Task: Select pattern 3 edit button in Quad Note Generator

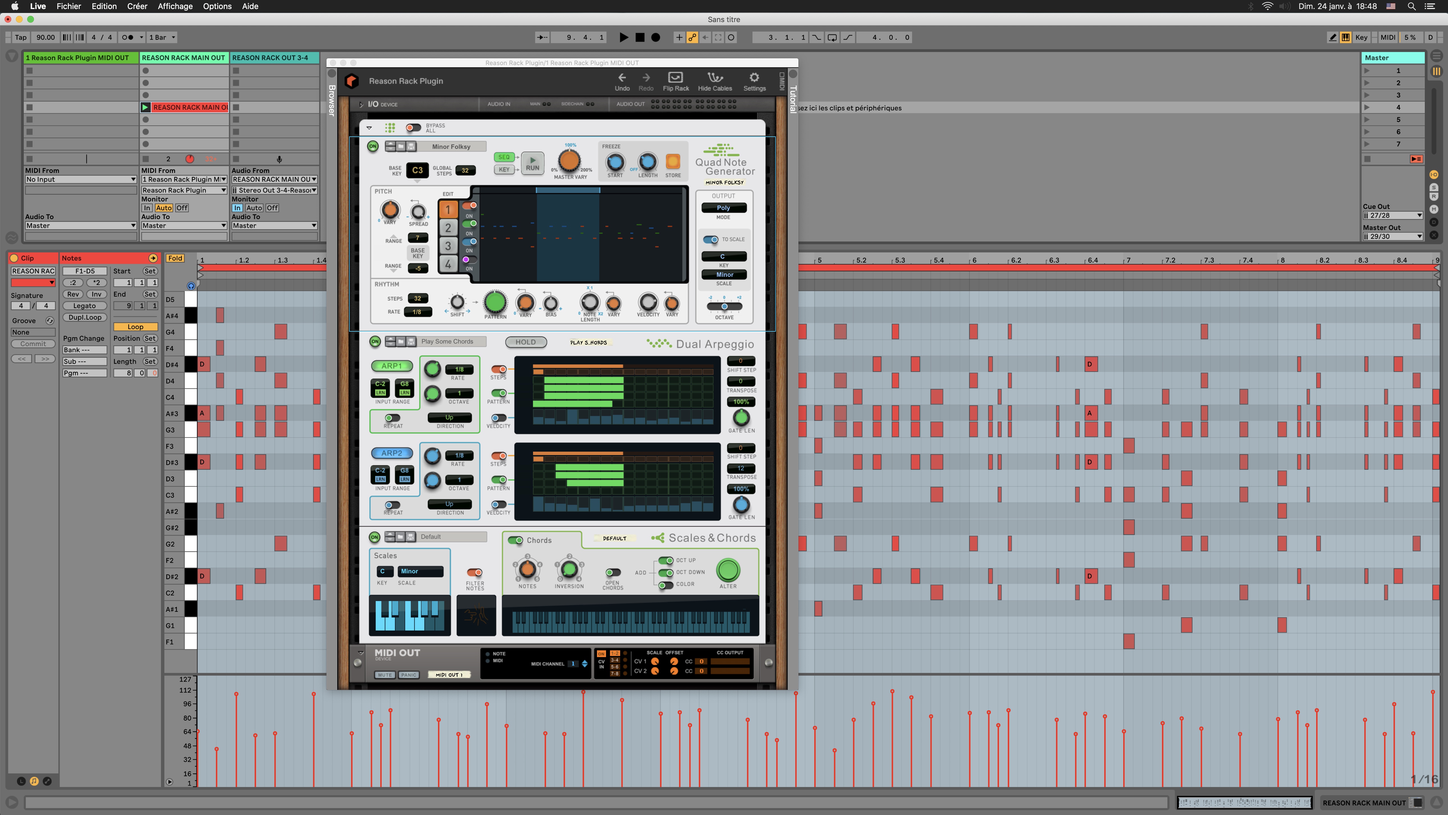Action: (x=448, y=246)
